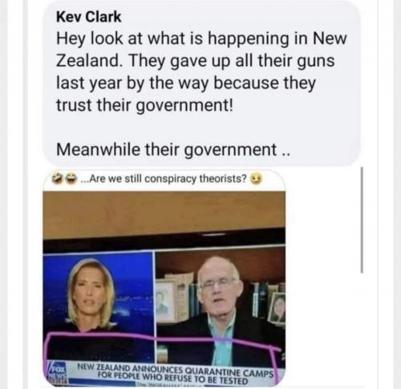Click the wooden panel above the TV
The width and height of the screenshot is (401, 389).
pos(164,213)
